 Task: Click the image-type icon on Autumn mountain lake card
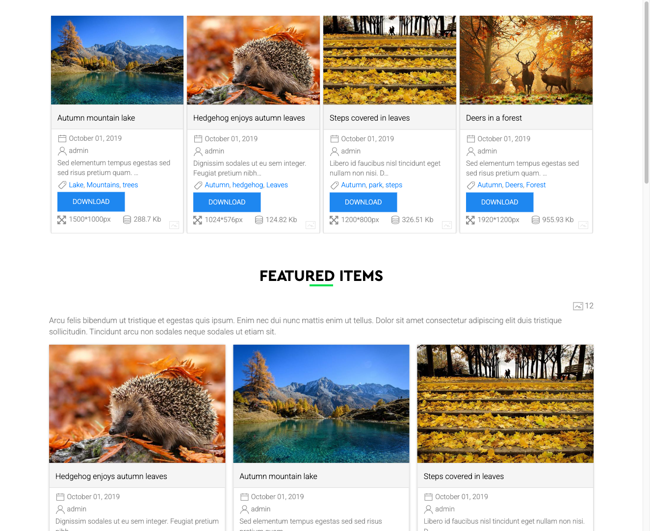coord(174,225)
